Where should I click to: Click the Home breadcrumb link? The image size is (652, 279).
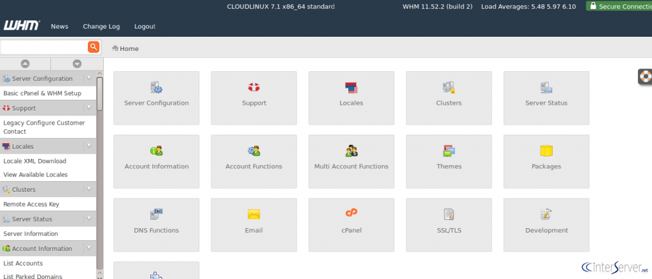pos(129,48)
